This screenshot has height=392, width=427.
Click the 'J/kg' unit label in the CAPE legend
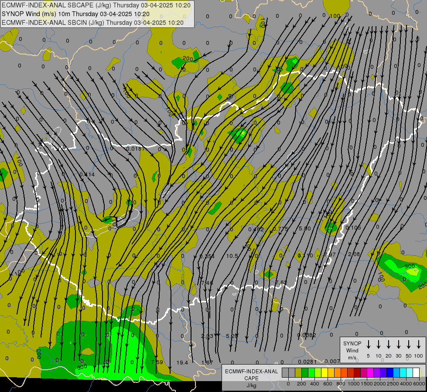[x=251, y=385]
